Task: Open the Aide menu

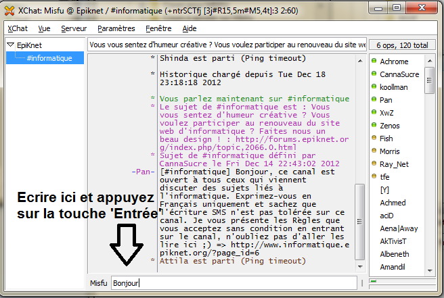Action: click(x=190, y=28)
